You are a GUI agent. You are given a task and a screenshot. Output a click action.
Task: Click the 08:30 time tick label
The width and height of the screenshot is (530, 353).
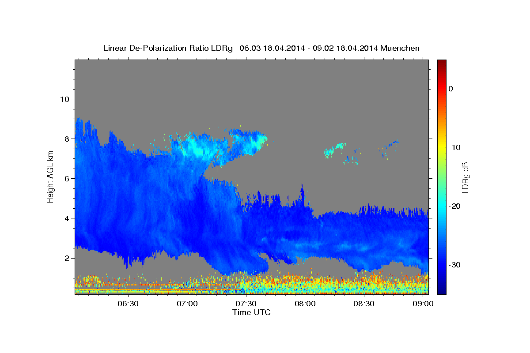coord(364,304)
